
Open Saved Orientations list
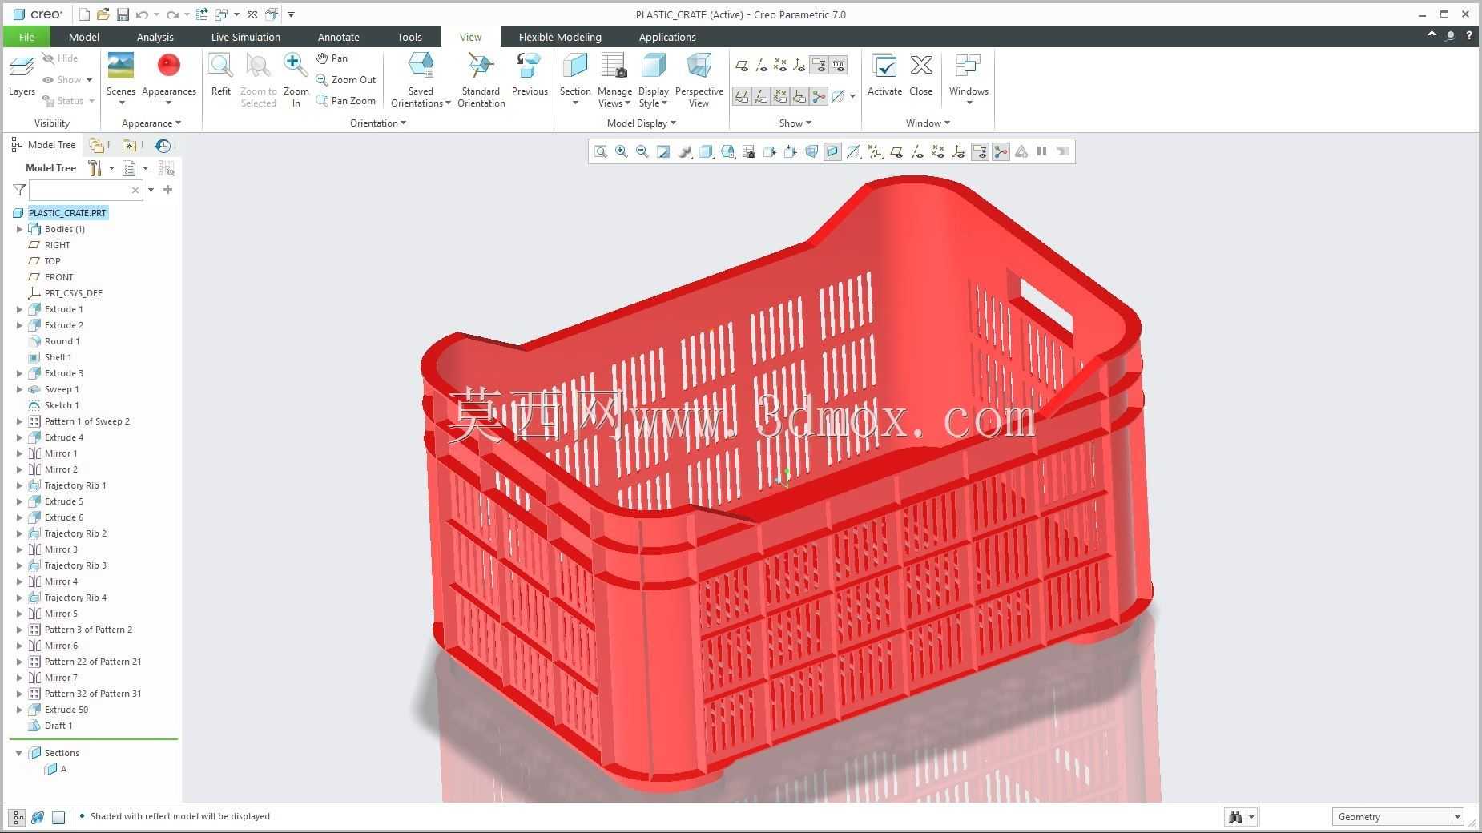click(421, 79)
